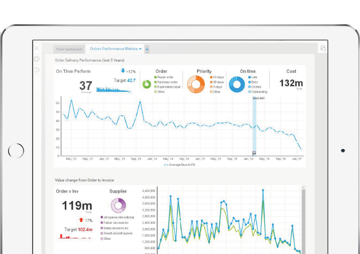Click the orange Priority donut chart
This screenshot has height=254, width=360.
pos(196,84)
